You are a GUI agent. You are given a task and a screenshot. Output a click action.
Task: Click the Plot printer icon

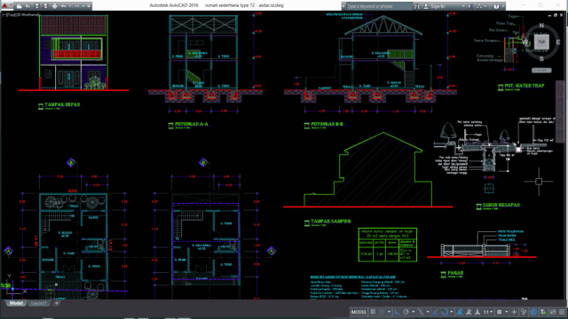point(55,6)
